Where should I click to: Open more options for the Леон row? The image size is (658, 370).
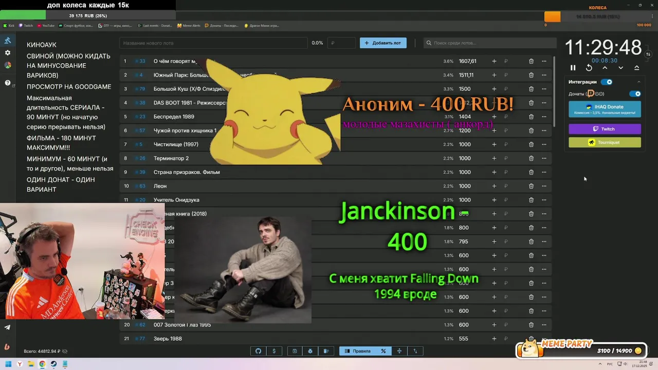(544, 186)
